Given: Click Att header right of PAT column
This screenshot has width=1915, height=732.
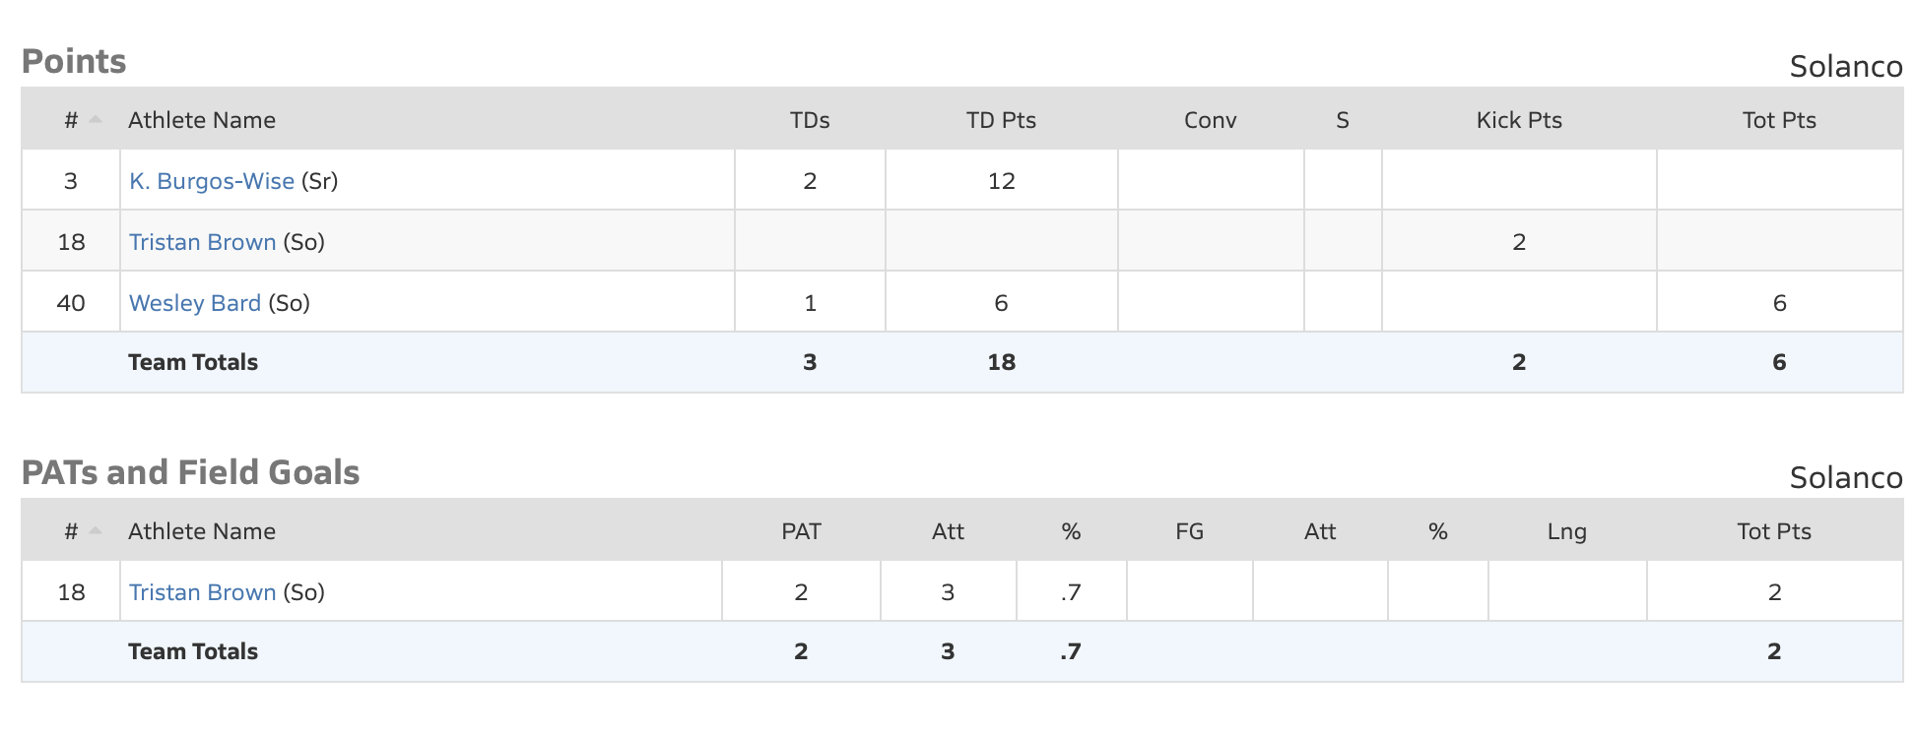Looking at the screenshot, I should pyautogui.click(x=948, y=531).
